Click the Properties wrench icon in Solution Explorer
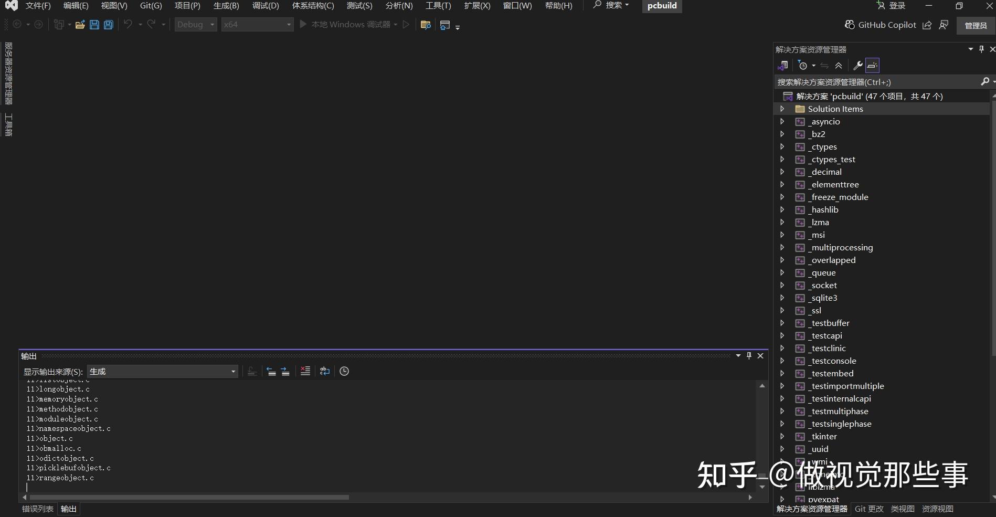The image size is (996, 517). (x=857, y=65)
